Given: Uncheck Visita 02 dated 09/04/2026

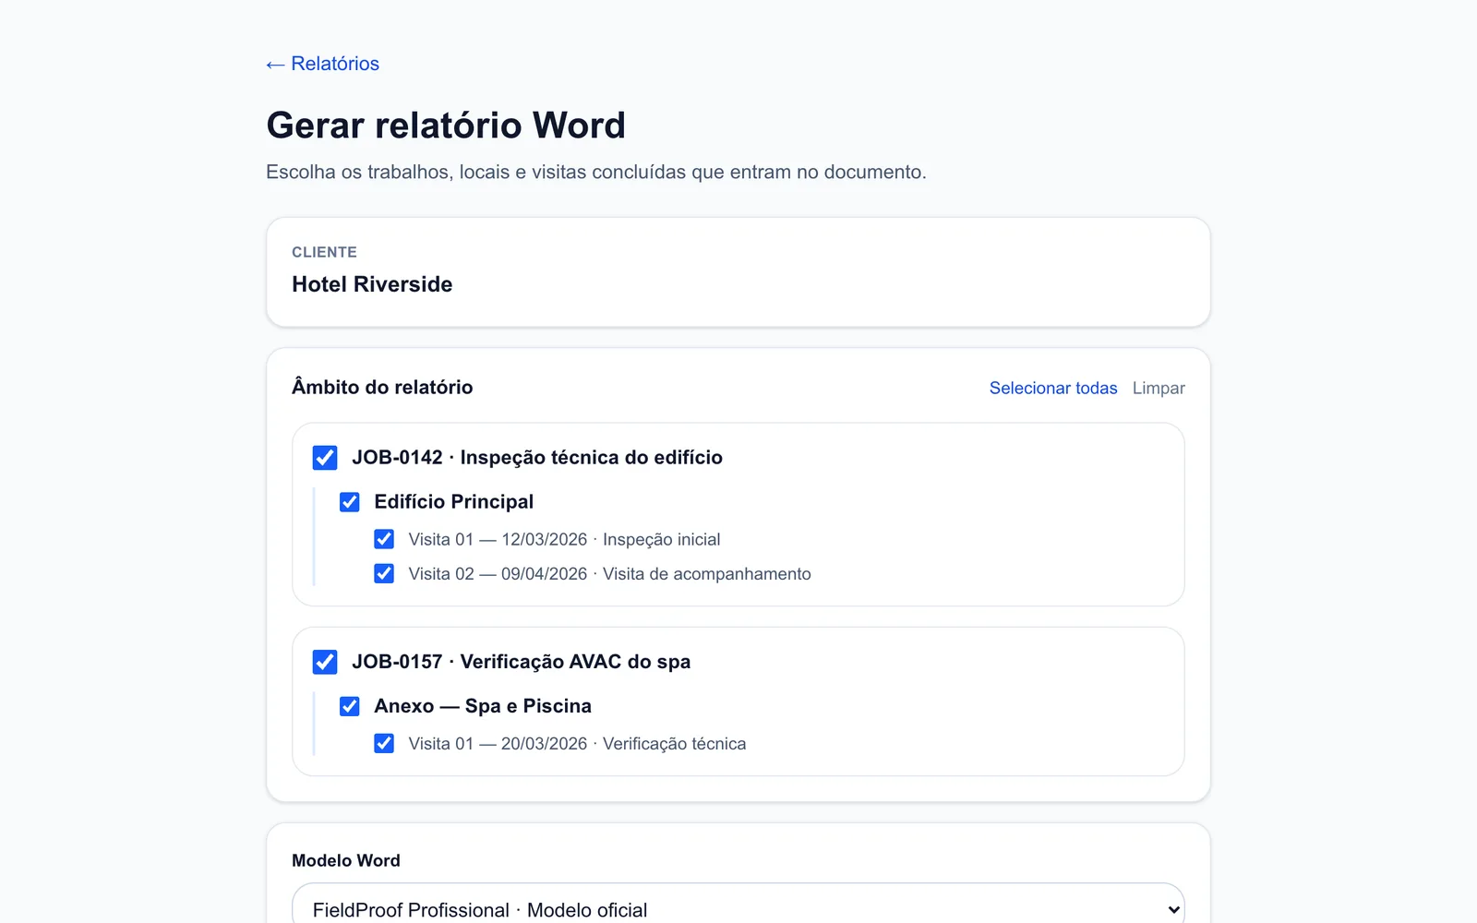Looking at the screenshot, I should (384, 573).
